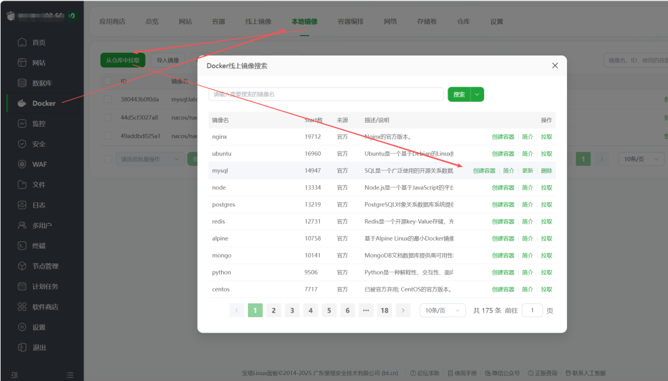
Task: Switch to the 容器编排 tab
Action: point(350,22)
